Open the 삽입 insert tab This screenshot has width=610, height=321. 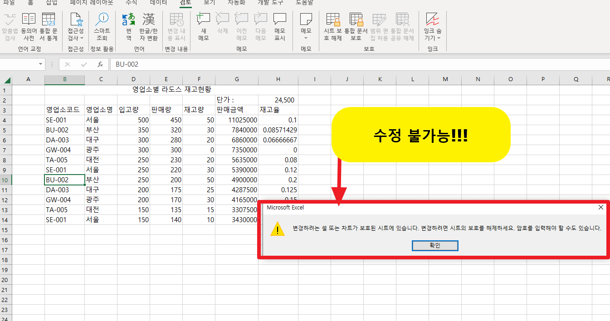(52, 3)
